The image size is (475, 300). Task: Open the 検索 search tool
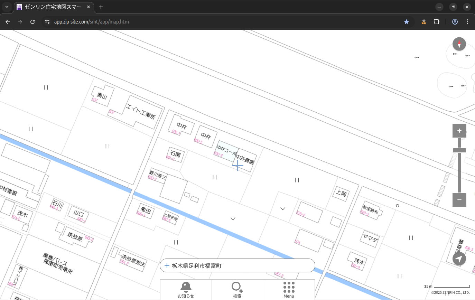[237, 289]
